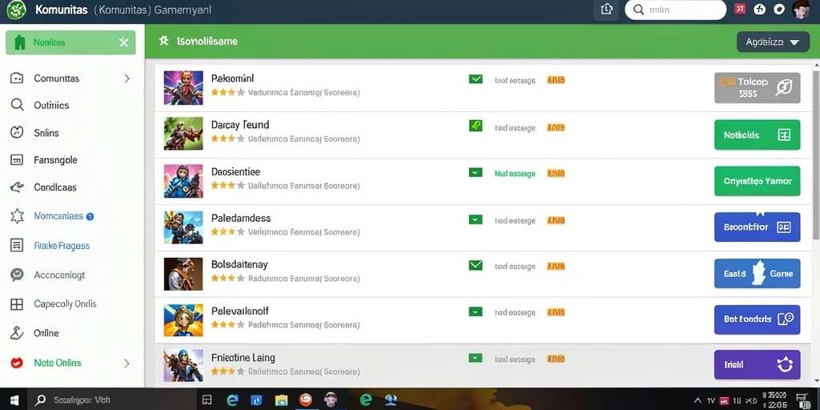Screen dimensions: 820x410
Task: Click the search input field at top
Action: pyautogui.click(x=675, y=10)
